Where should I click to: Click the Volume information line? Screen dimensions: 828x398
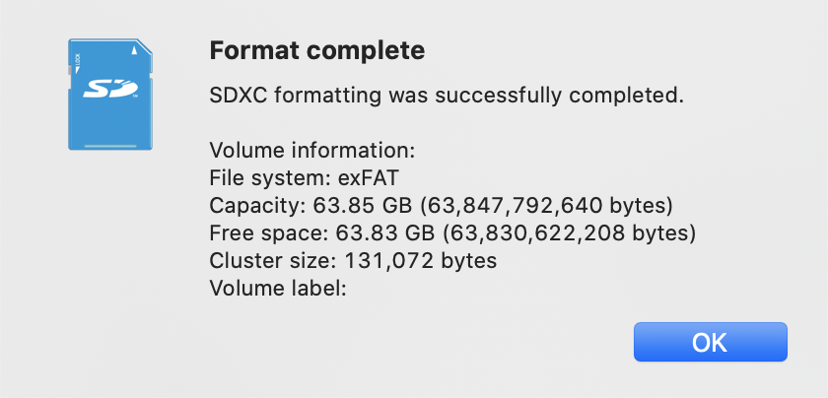click(x=312, y=151)
